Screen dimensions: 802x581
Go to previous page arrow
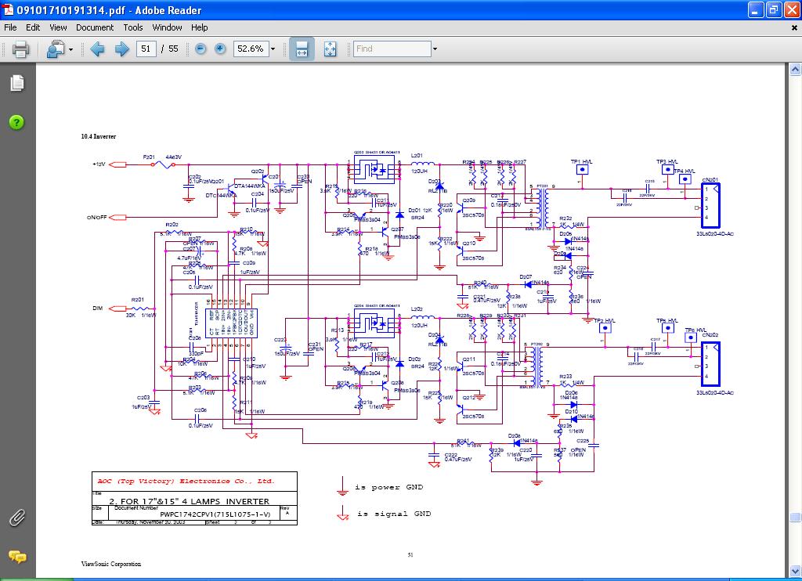(97, 49)
